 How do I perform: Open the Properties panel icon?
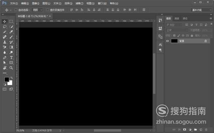(160, 28)
